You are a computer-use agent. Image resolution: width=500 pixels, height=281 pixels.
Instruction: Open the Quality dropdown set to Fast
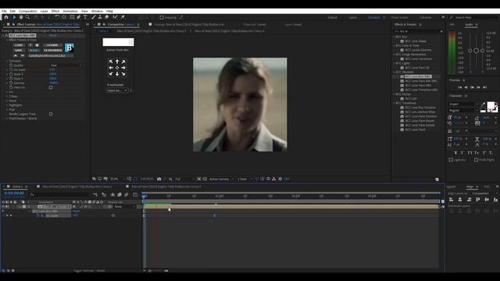click(x=66, y=66)
